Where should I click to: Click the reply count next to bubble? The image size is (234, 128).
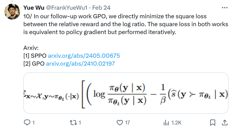(x=34, y=122)
